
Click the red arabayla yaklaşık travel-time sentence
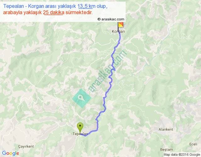[x=48, y=13]
